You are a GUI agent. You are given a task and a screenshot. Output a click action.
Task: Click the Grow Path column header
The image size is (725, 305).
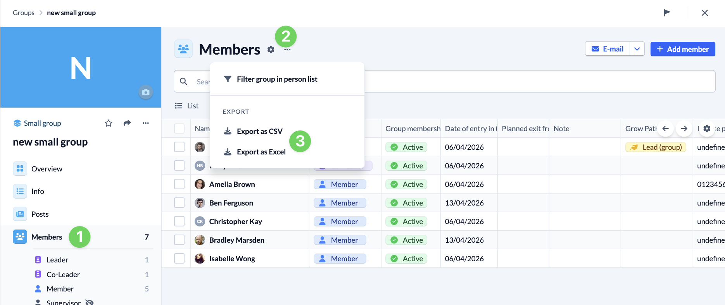click(641, 129)
